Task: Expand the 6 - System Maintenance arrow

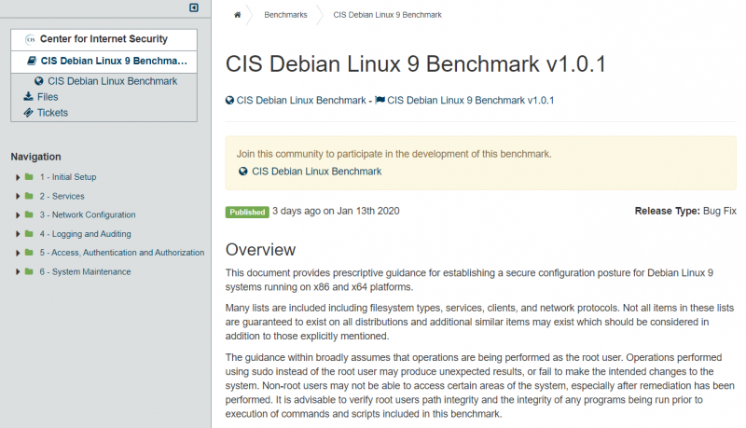Action: pos(17,272)
